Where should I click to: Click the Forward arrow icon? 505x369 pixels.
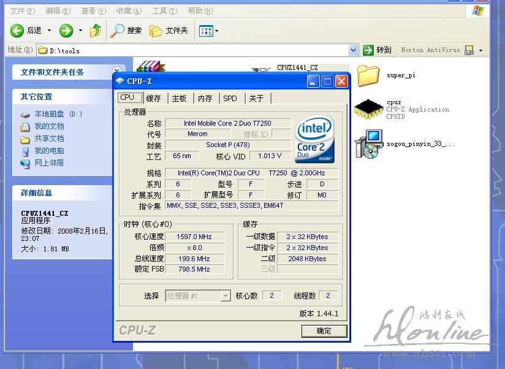[x=66, y=31]
